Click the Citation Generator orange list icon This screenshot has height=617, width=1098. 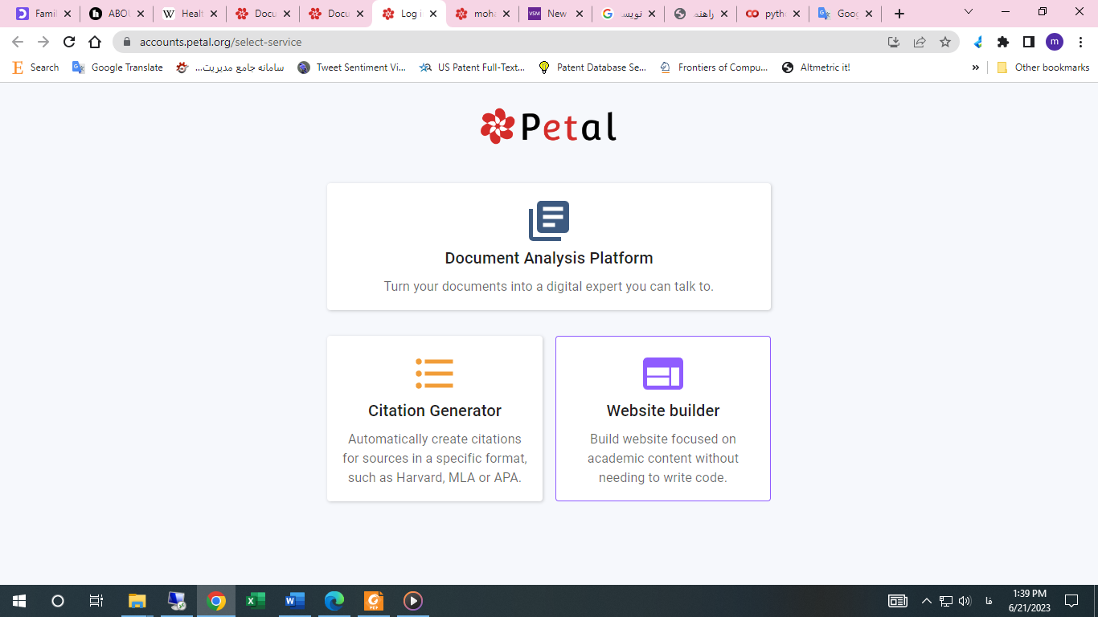pyautogui.click(x=435, y=374)
